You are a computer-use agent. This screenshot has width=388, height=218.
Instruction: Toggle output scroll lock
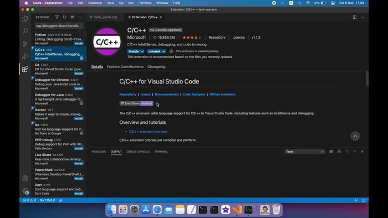pos(339,152)
